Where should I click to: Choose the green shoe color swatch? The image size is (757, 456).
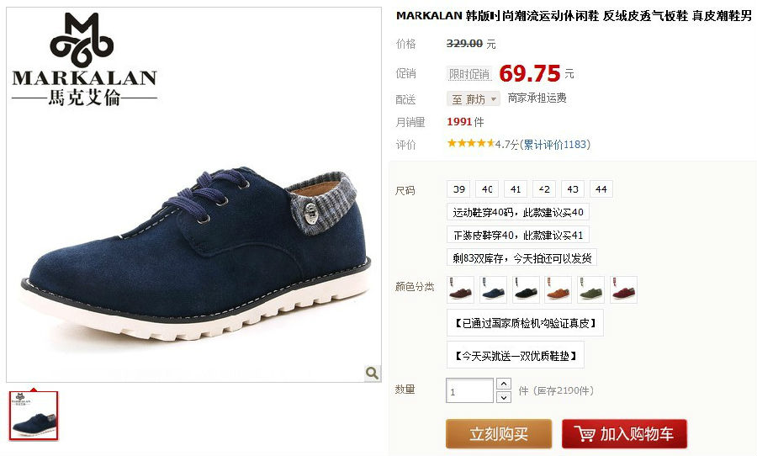coord(591,289)
